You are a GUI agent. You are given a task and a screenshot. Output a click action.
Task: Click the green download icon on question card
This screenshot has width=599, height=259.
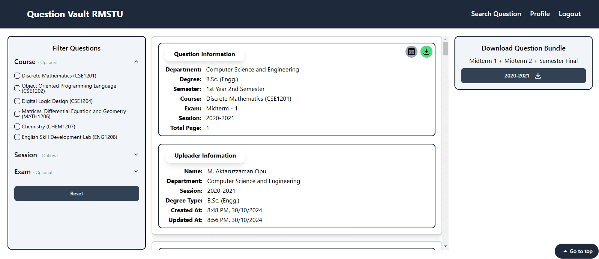pos(426,52)
